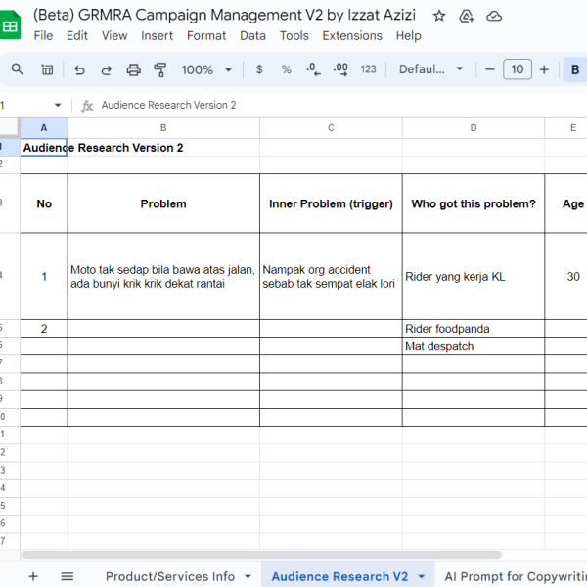
Task: Select the 'Inner Problem (trigger)' header cell
Action: pos(331,203)
